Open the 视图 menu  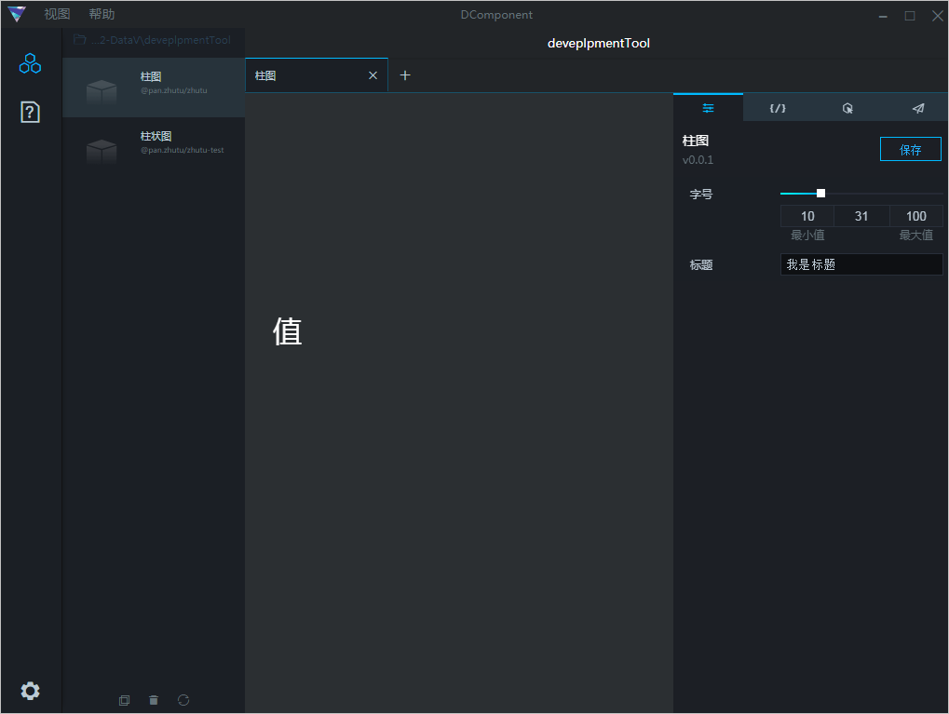pyautogui.click(x=57, y=14)
